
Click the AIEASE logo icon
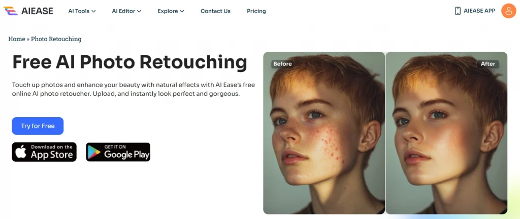pos(10,11)
